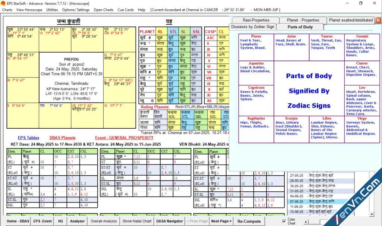Select the 04-06-25 dasa list row

click(x=320, y=196)
